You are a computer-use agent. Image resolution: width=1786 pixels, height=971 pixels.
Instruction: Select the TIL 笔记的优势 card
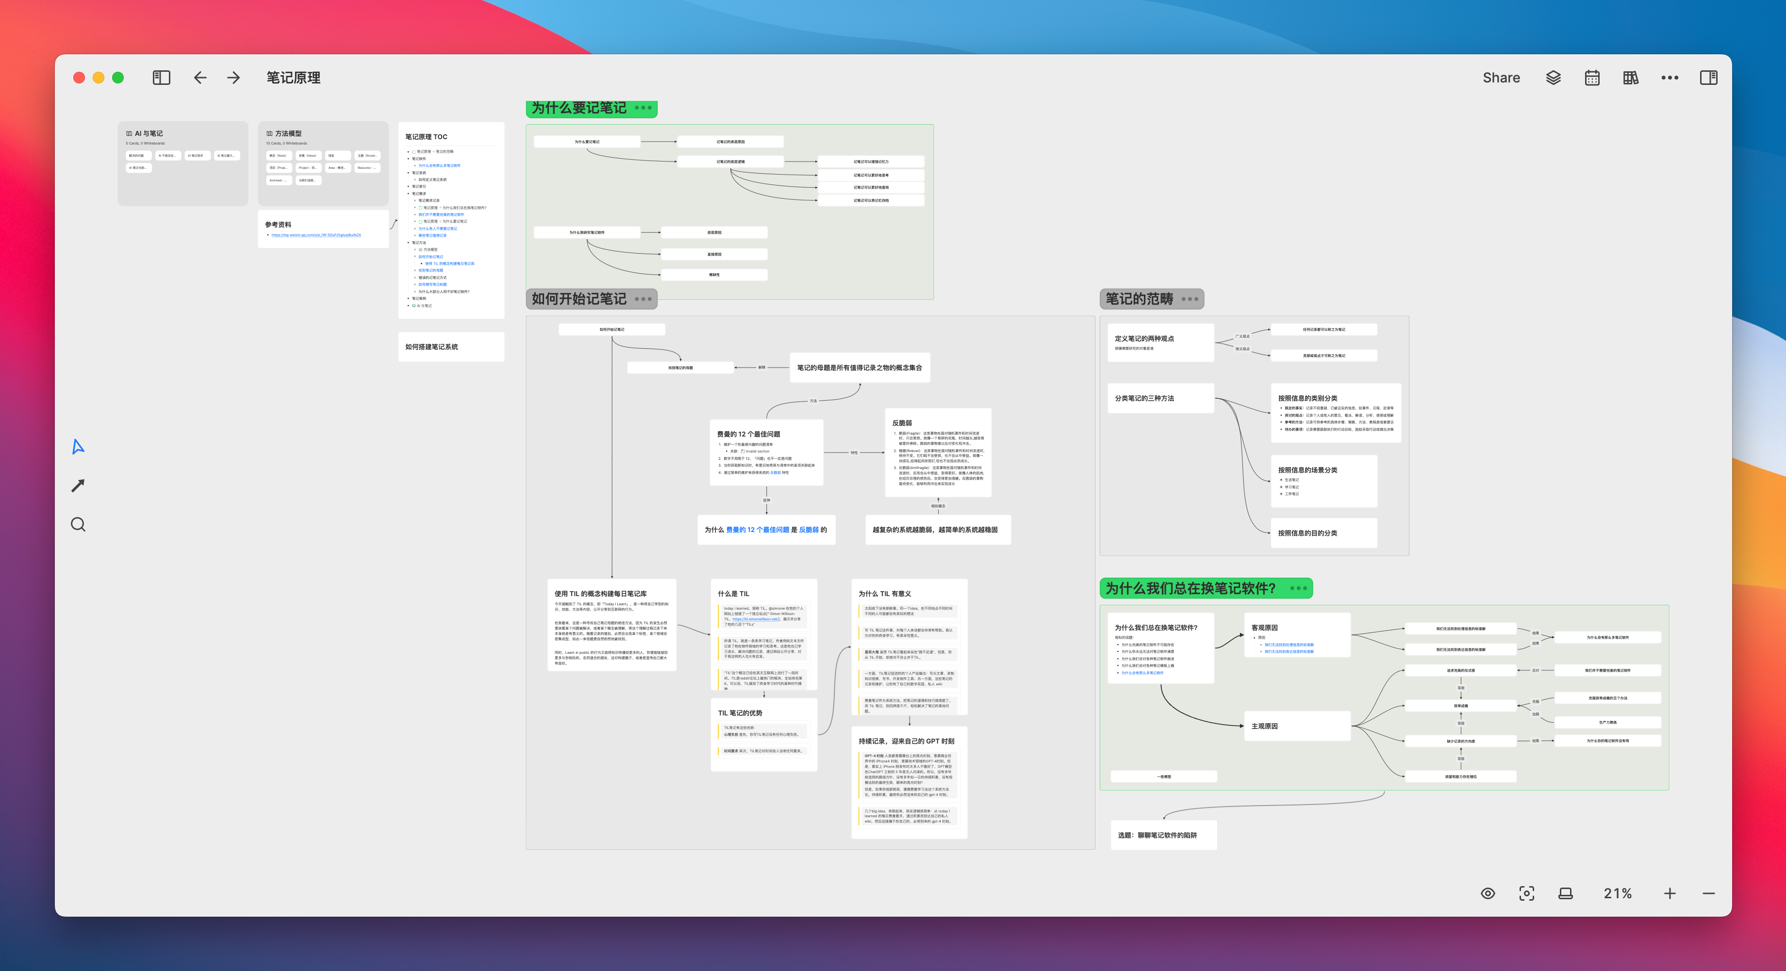(x=764, y=735)
